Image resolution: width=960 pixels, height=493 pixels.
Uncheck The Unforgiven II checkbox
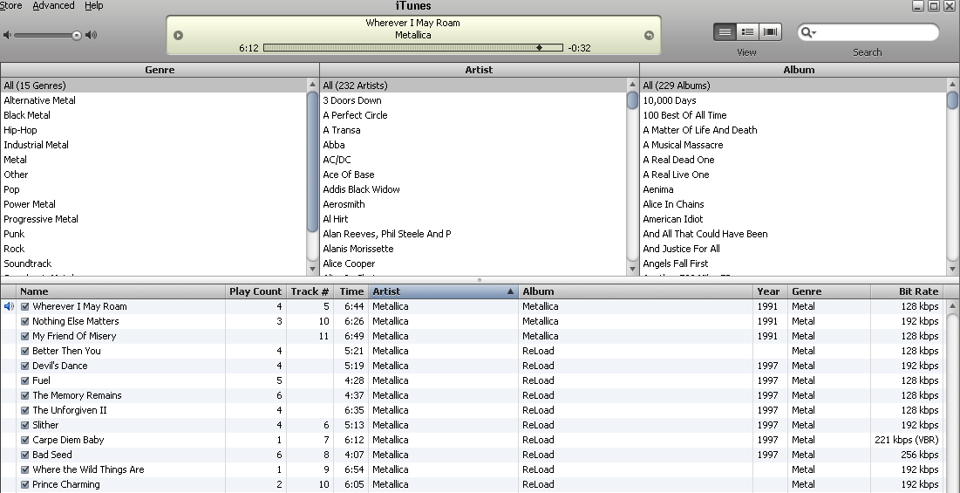coord(25,410)
